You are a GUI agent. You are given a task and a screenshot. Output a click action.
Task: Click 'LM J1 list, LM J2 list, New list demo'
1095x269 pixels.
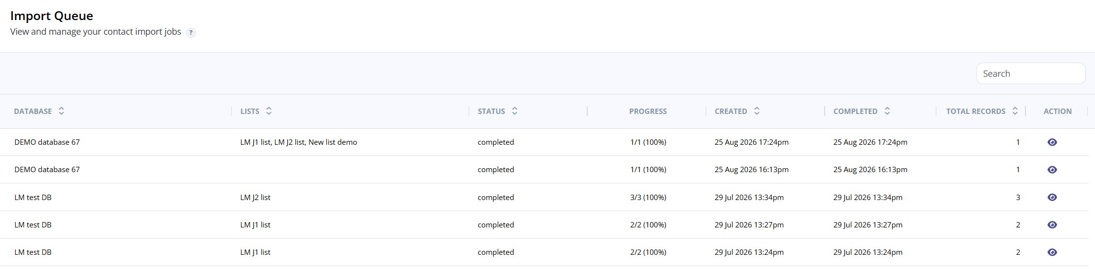click(299, 142)
